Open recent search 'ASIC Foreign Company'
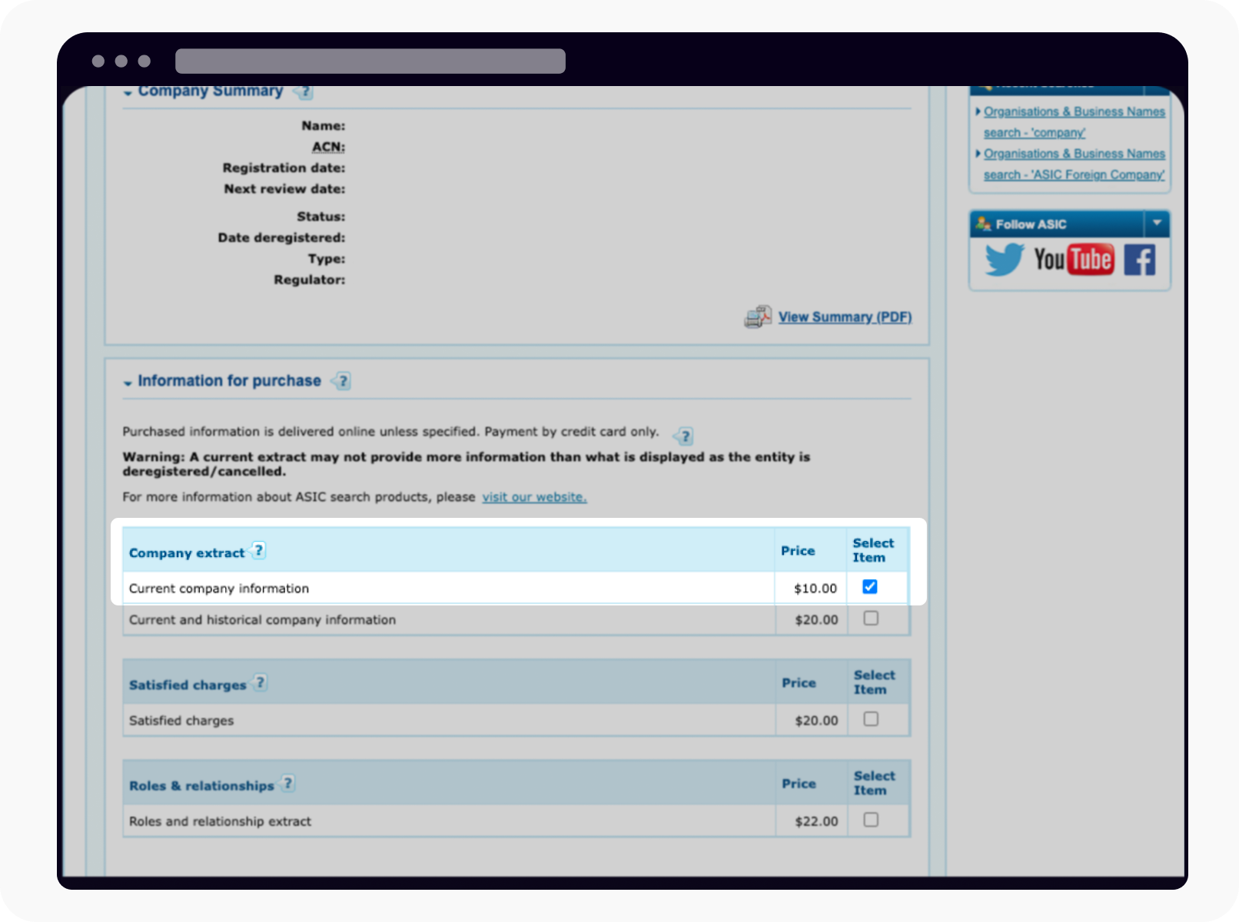 click(x=1073, y=164)
